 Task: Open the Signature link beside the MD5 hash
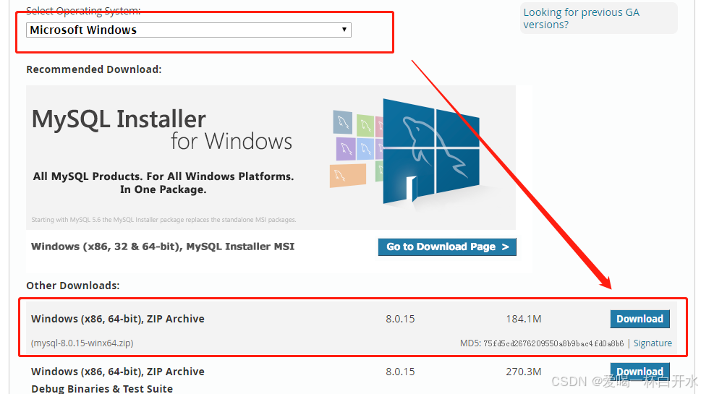pyautogui.click(x=653, y=343)
